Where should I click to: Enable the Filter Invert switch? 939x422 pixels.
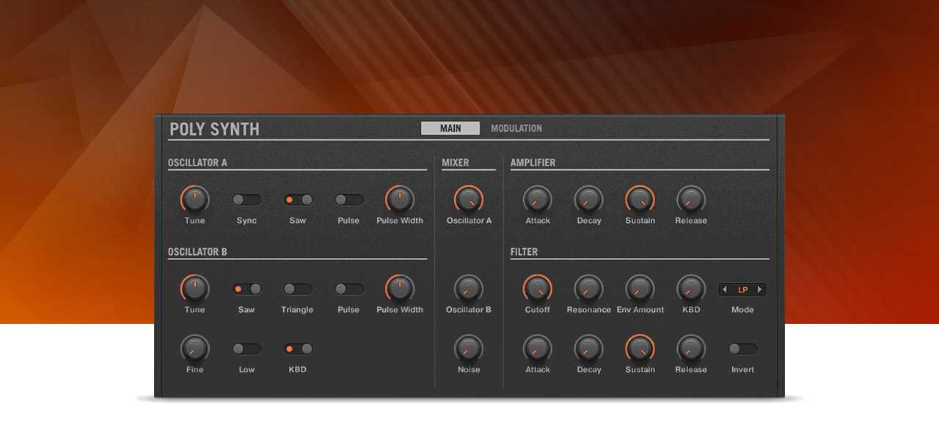coord(742,349)
